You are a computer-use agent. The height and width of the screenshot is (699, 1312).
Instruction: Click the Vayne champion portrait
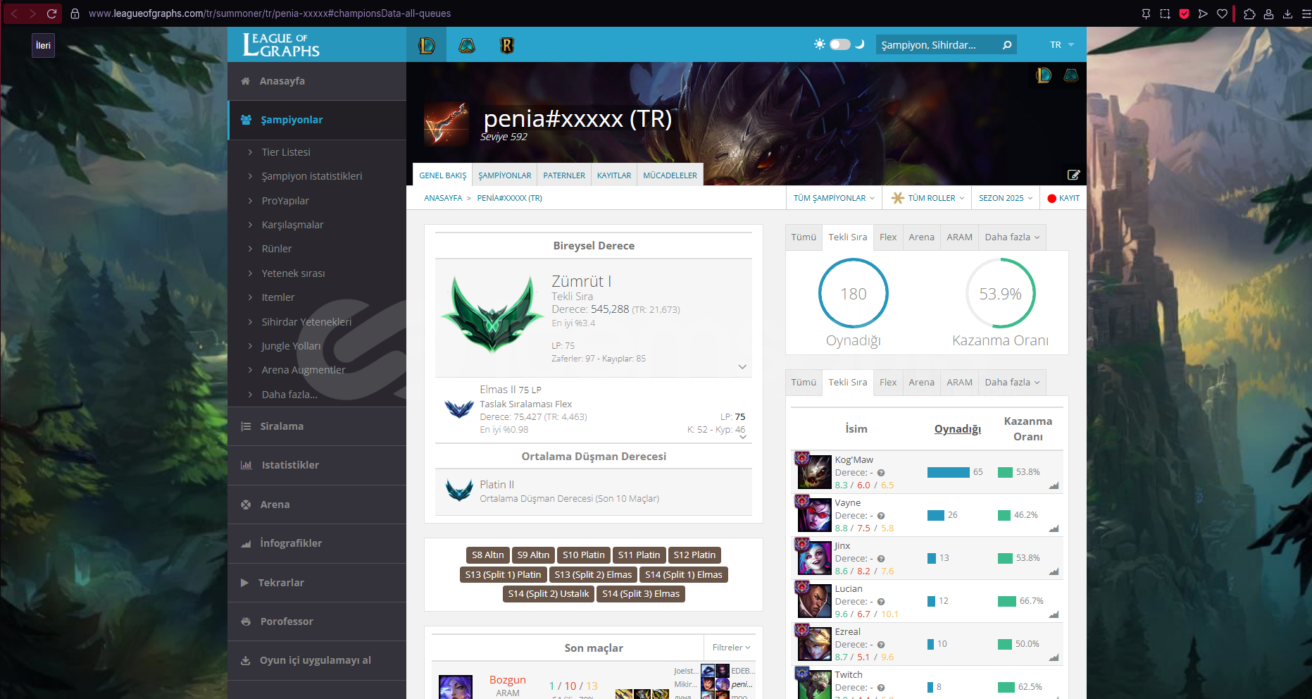pyautogui.click(x=814, y=514)
